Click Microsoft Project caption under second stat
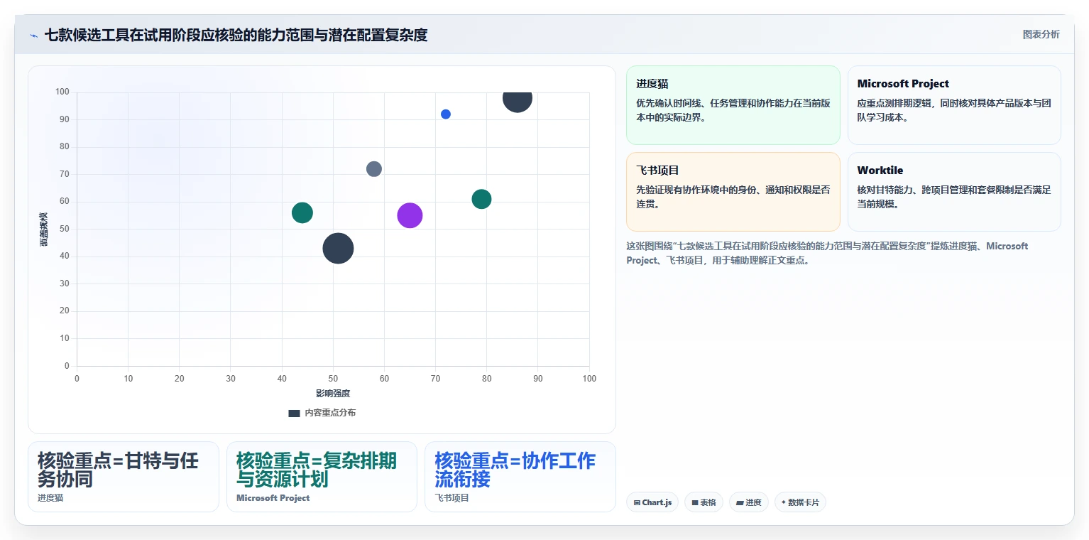The image size is (1089, 540). [273, 498]
